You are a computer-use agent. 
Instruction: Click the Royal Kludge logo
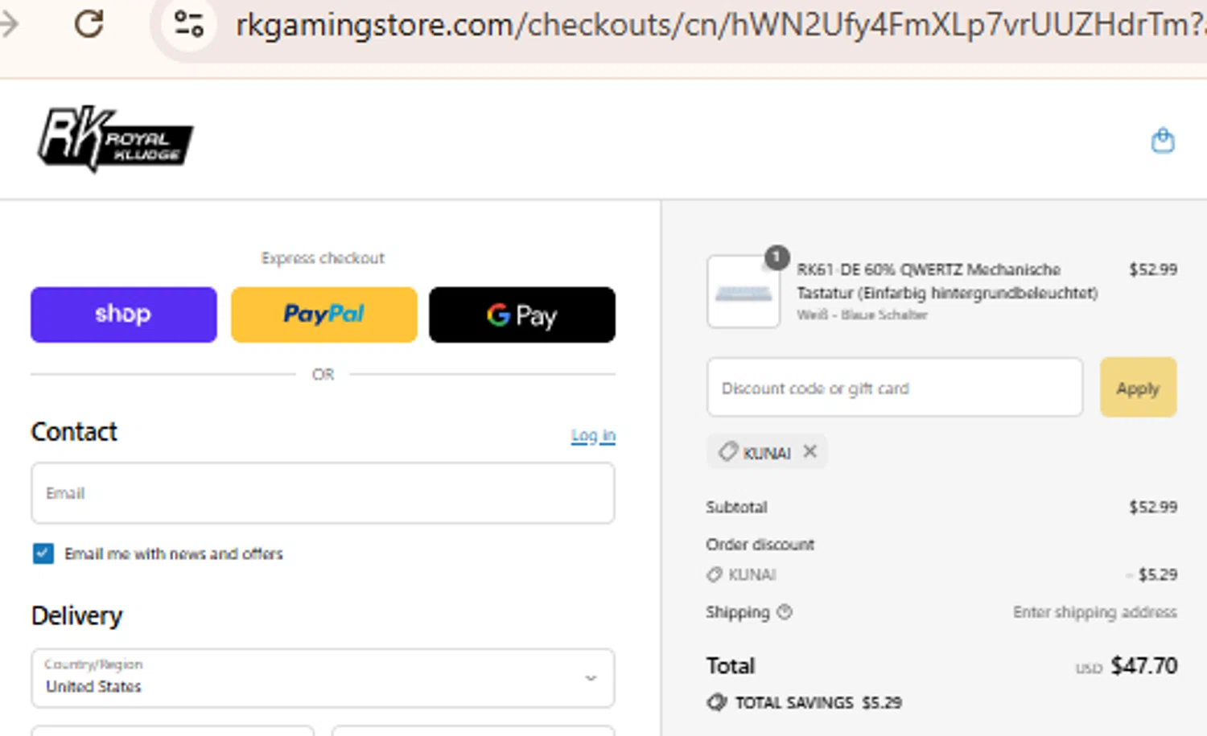point(115,139)
